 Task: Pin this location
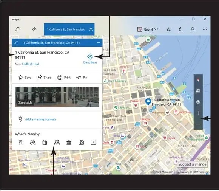pyautogui.click(x=82, y=77)
